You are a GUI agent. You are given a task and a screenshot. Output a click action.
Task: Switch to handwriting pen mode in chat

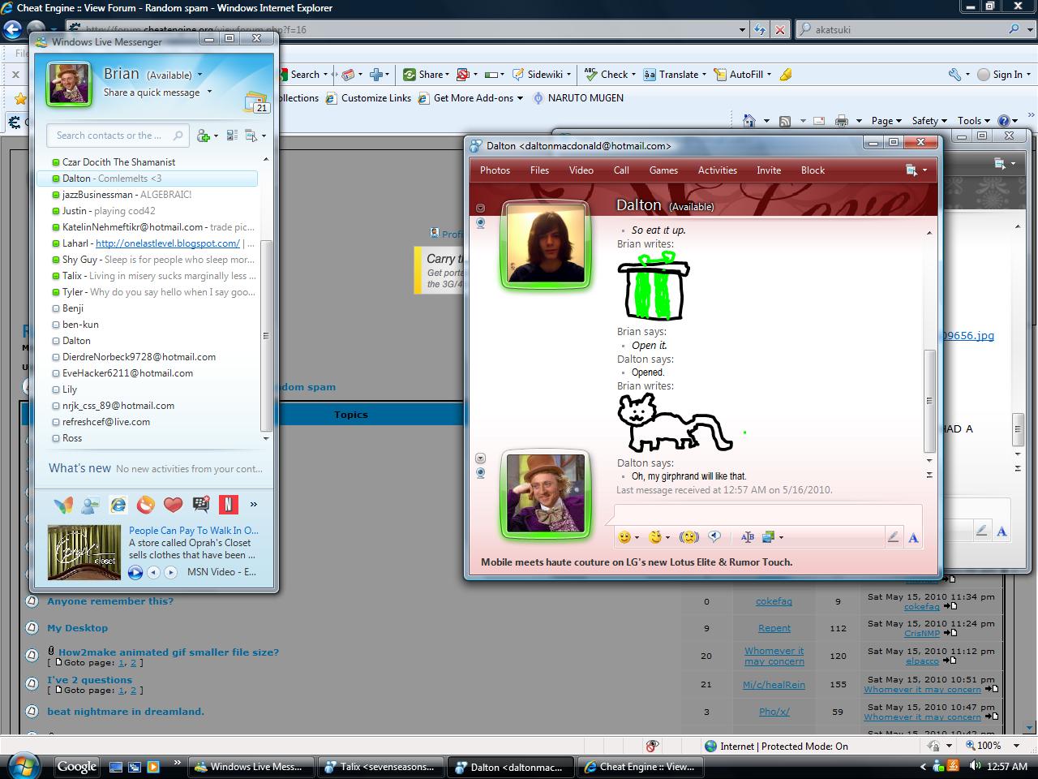(893, 536)
